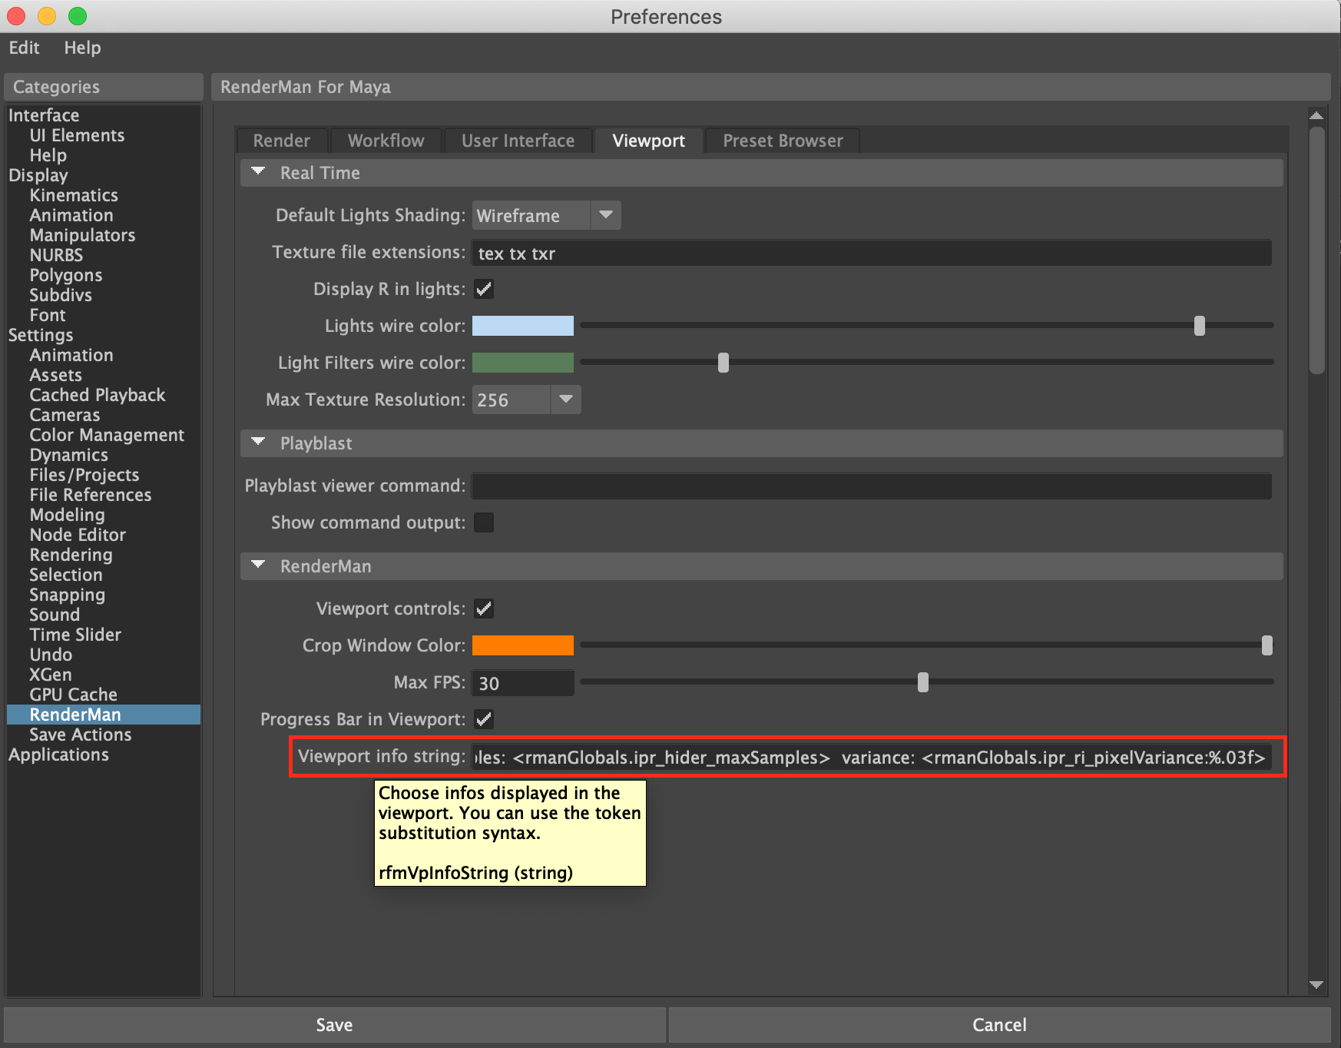This screenshot has width=1341, height=1048.
Task: Select XGen category
Action: (x=51, y=675)
